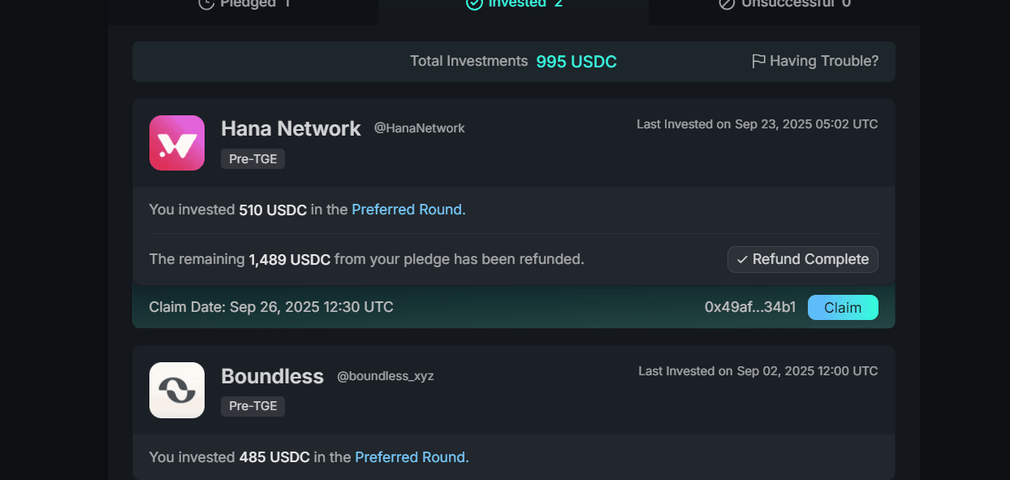Click the Hana Network logo icon

click(x=177, y=143)
